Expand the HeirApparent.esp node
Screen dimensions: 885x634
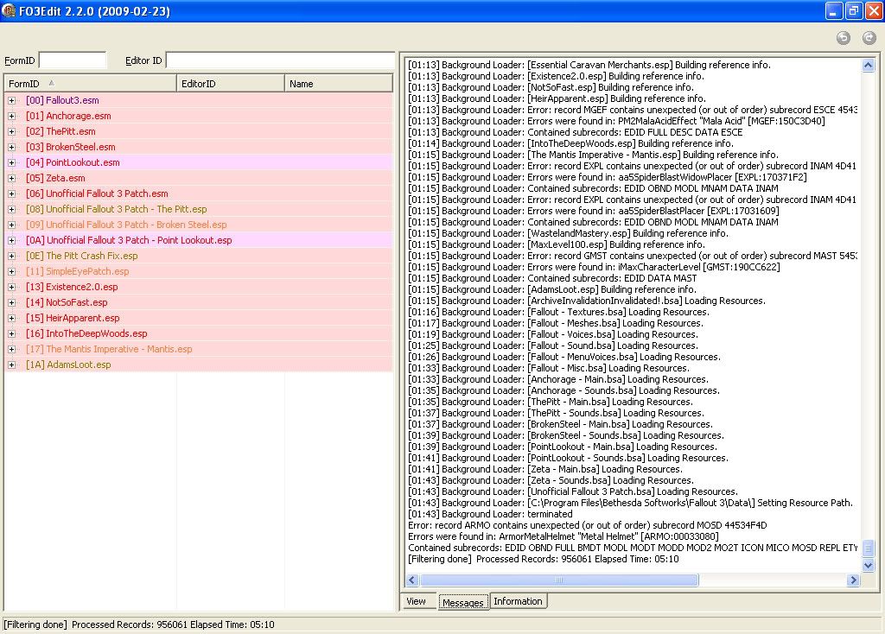12,318
